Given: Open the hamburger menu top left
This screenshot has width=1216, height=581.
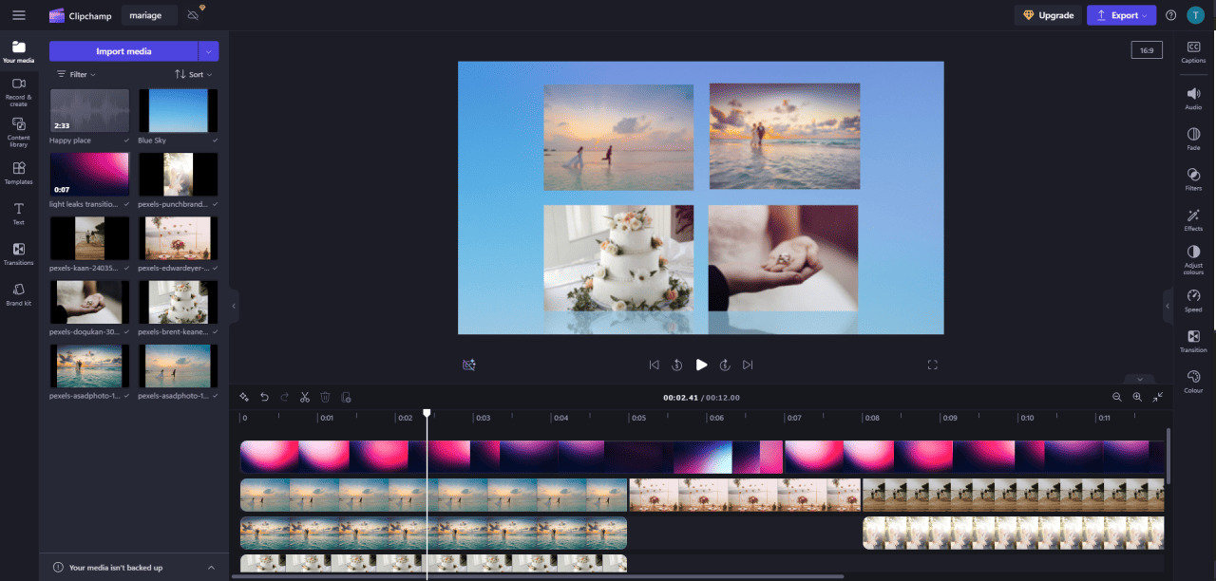Looking at the screenshot, I should click(x=17, y=14).
